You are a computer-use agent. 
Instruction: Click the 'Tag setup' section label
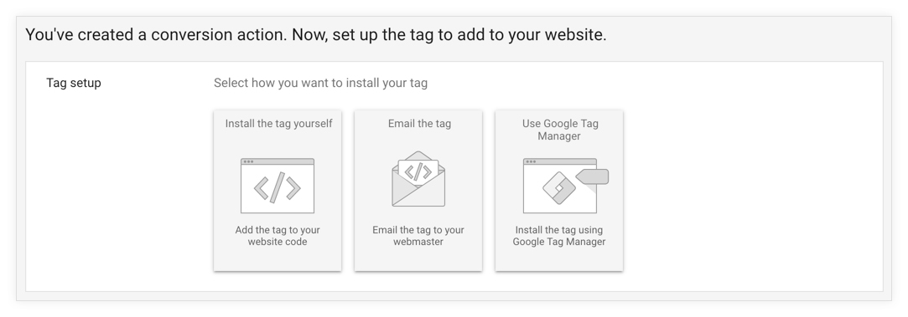click(x=74, y=83)
